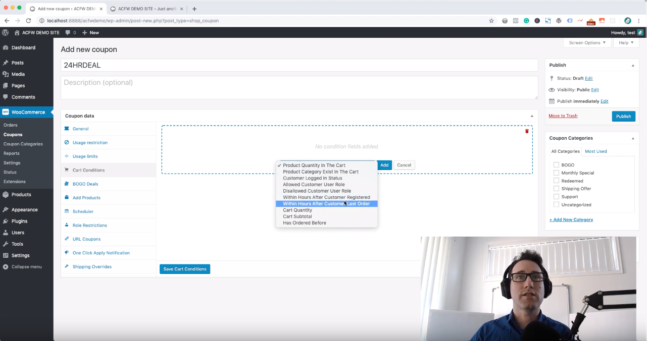The width and height of the screenshot is (647, 341).
Task: Enable the Shipping Offer category
Action: (556, 189)
